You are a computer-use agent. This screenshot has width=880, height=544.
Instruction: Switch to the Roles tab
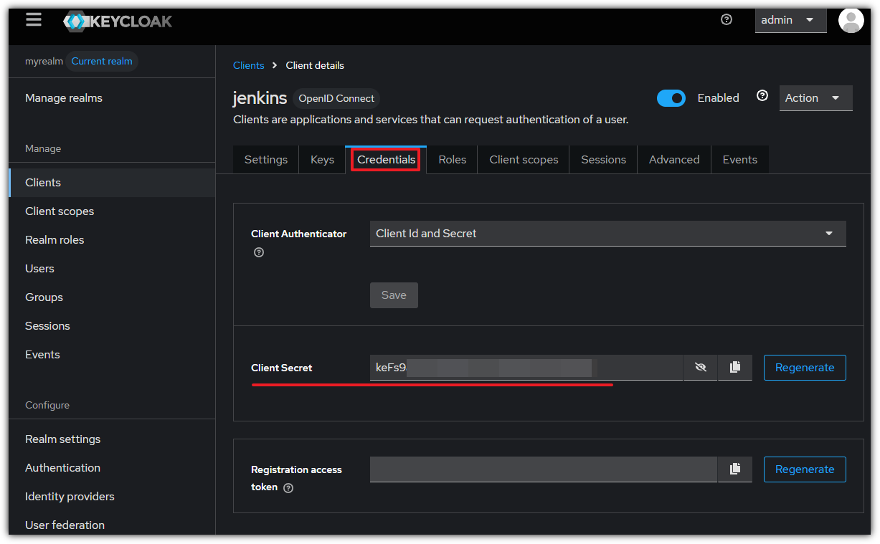[x=453, y=160]
